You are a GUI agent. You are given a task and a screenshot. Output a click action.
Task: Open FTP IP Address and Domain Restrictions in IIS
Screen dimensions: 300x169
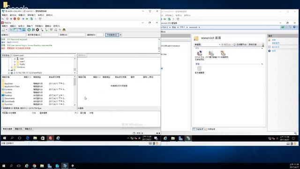[x=199, y=55]
